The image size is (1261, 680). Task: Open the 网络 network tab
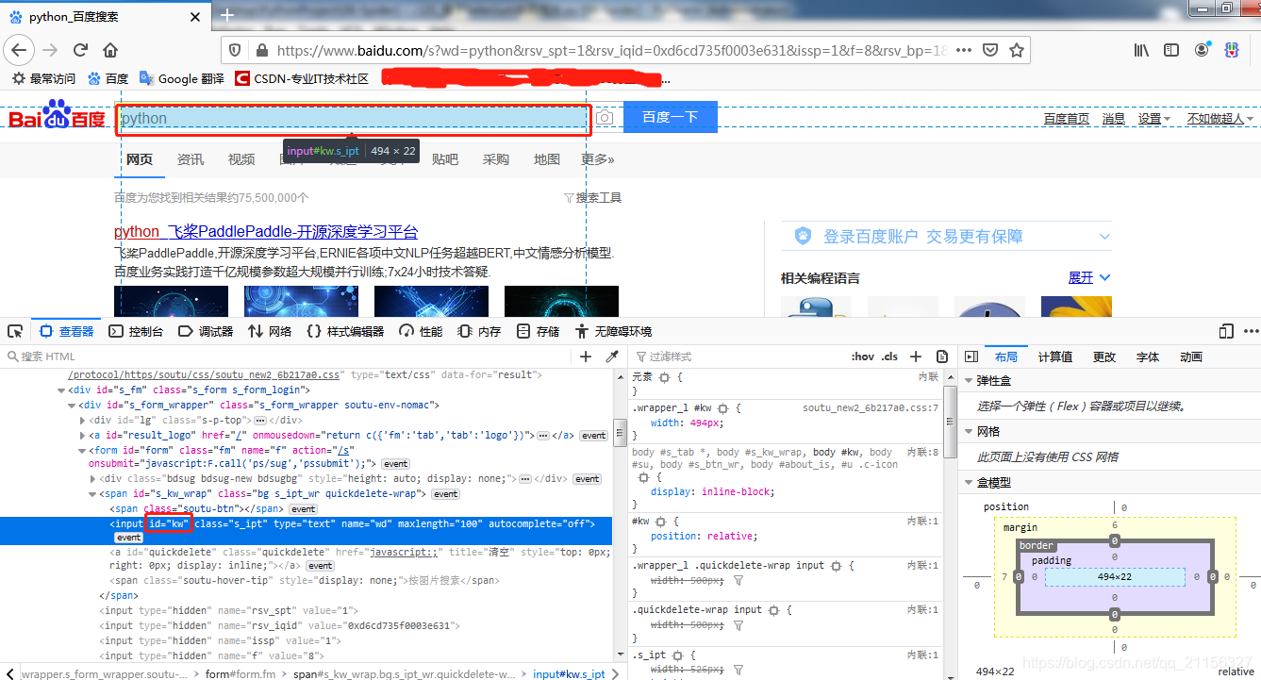pos(270,331)
